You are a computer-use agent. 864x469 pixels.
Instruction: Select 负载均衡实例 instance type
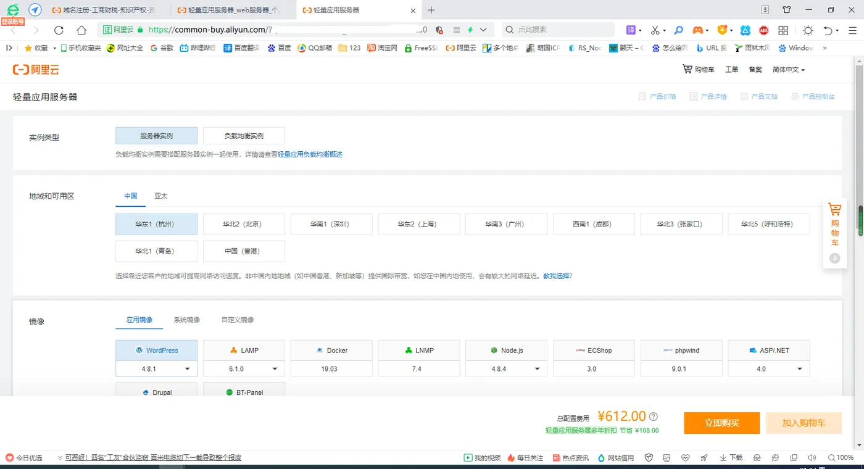coord(244,136)
